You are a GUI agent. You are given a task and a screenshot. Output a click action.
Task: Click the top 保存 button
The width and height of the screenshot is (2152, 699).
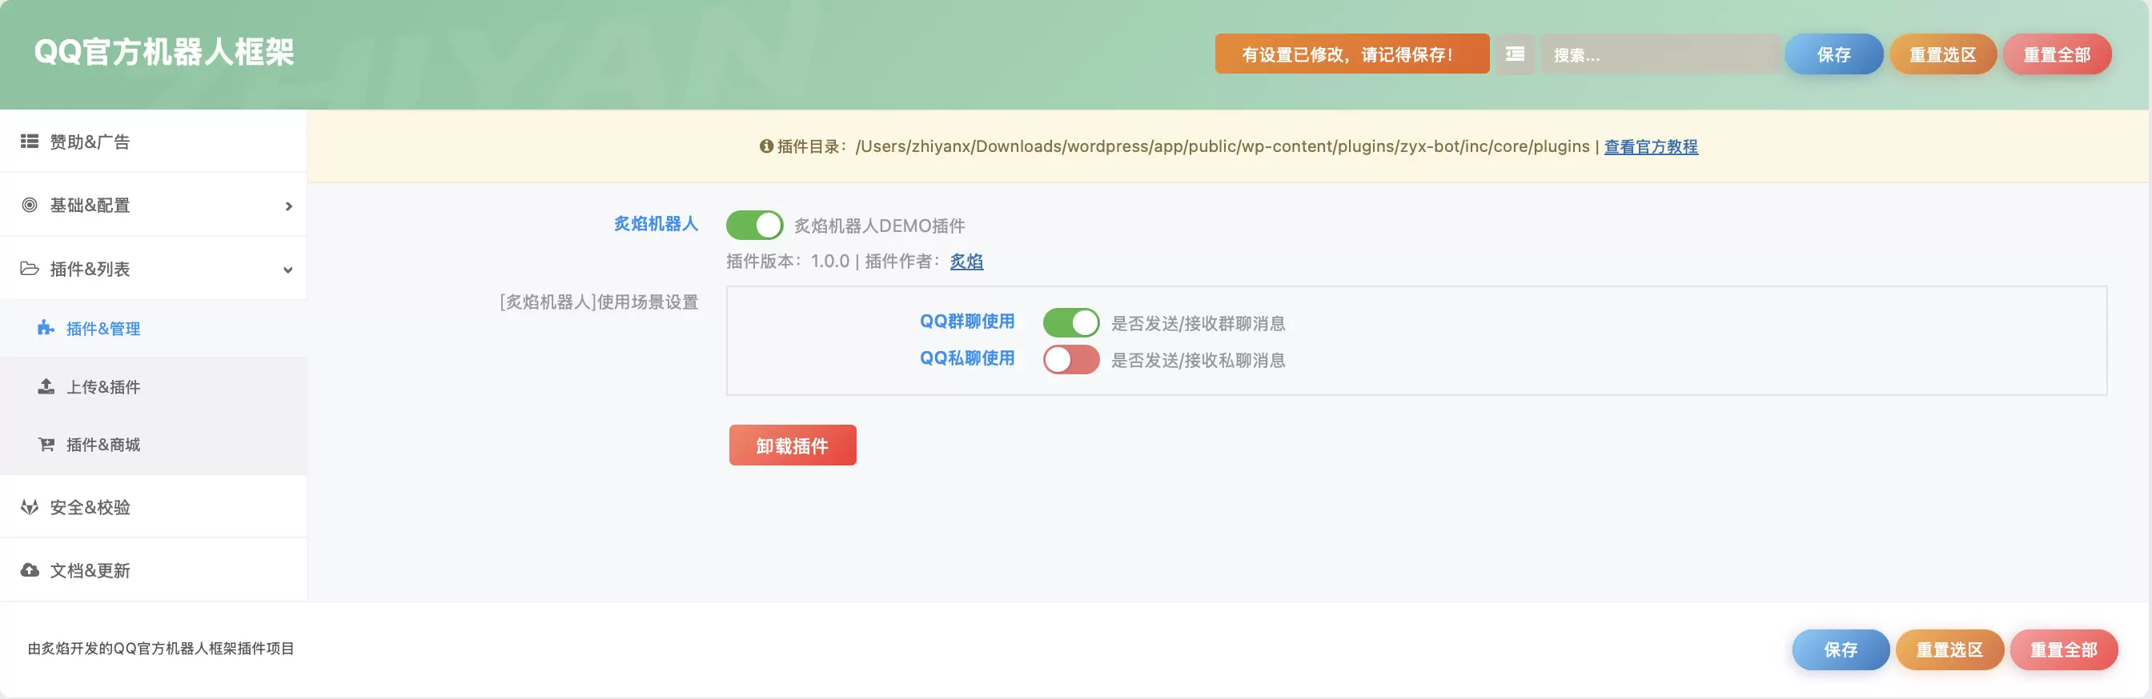click(x=1833, y=54)
